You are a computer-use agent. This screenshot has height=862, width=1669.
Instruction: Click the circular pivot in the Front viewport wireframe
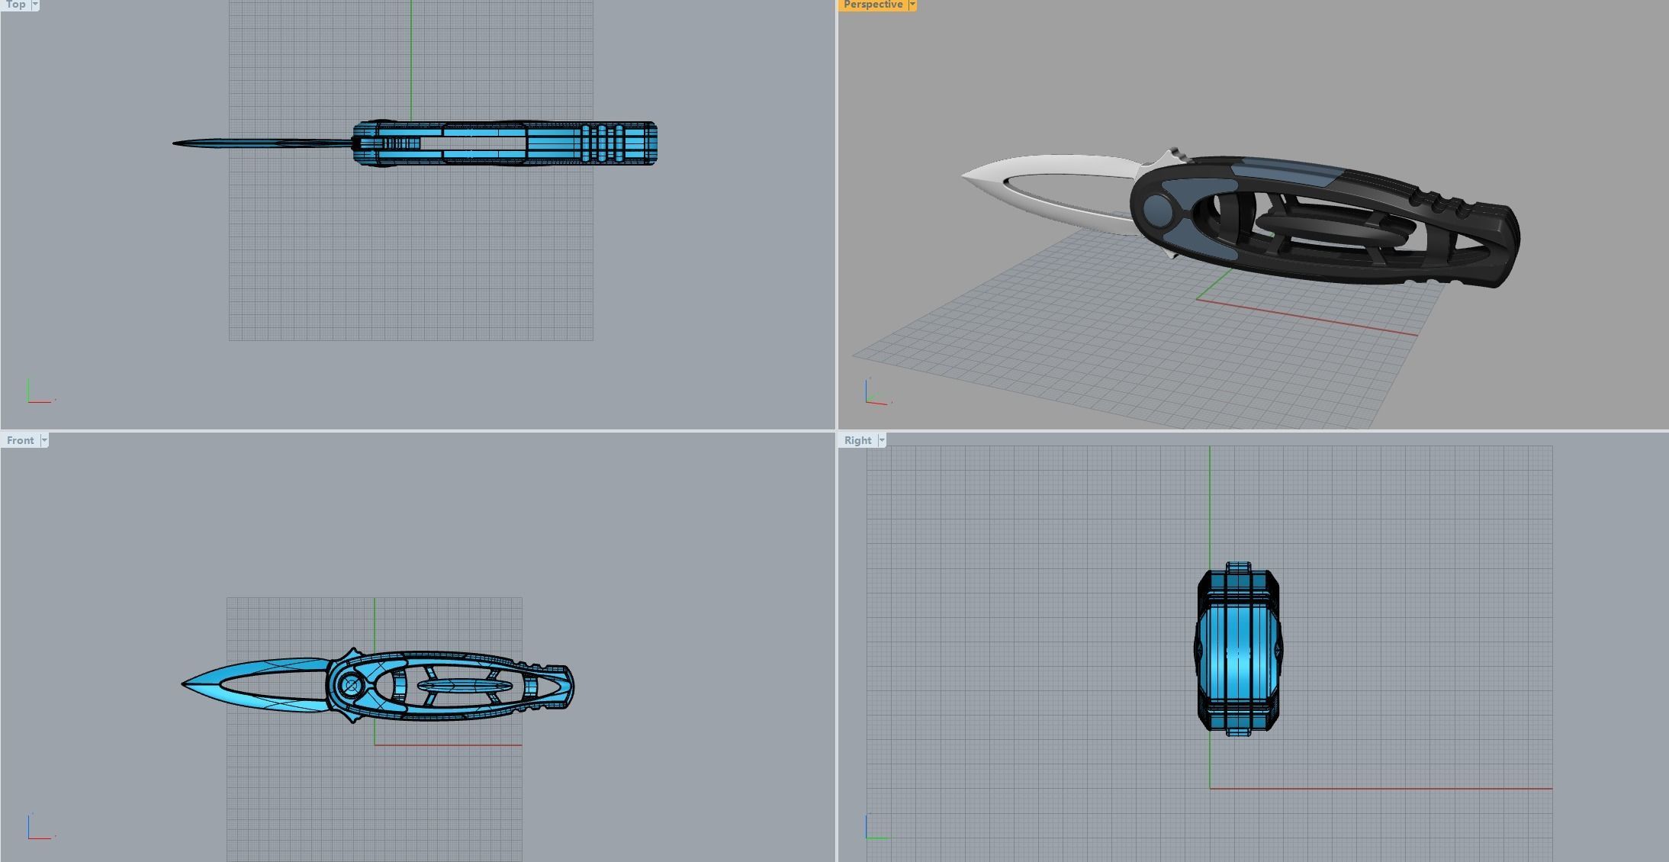pos(351,687)
